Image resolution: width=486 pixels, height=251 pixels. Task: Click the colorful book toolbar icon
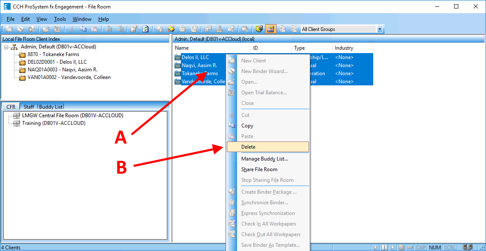coord(259,29)
